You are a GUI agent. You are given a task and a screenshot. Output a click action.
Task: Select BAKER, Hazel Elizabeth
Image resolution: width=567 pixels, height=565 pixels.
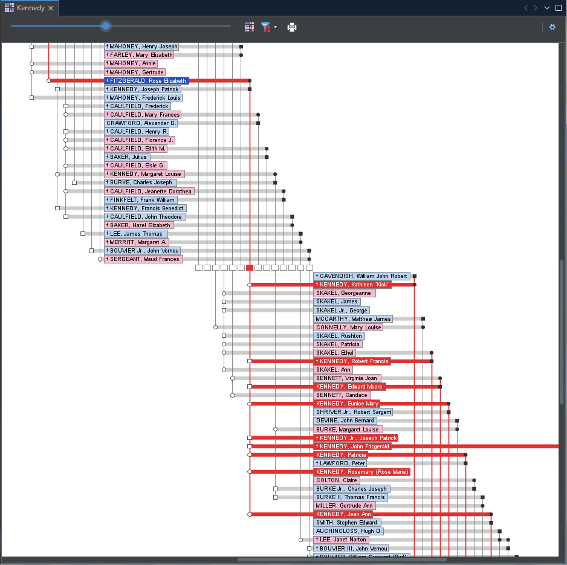(139, 225)
